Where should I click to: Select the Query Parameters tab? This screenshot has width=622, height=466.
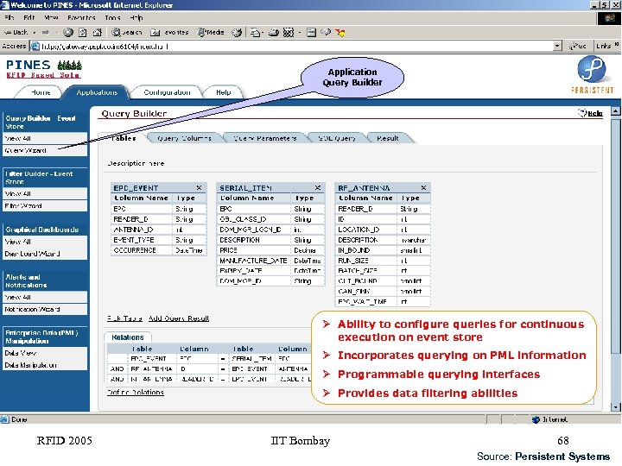pos(264,138)
